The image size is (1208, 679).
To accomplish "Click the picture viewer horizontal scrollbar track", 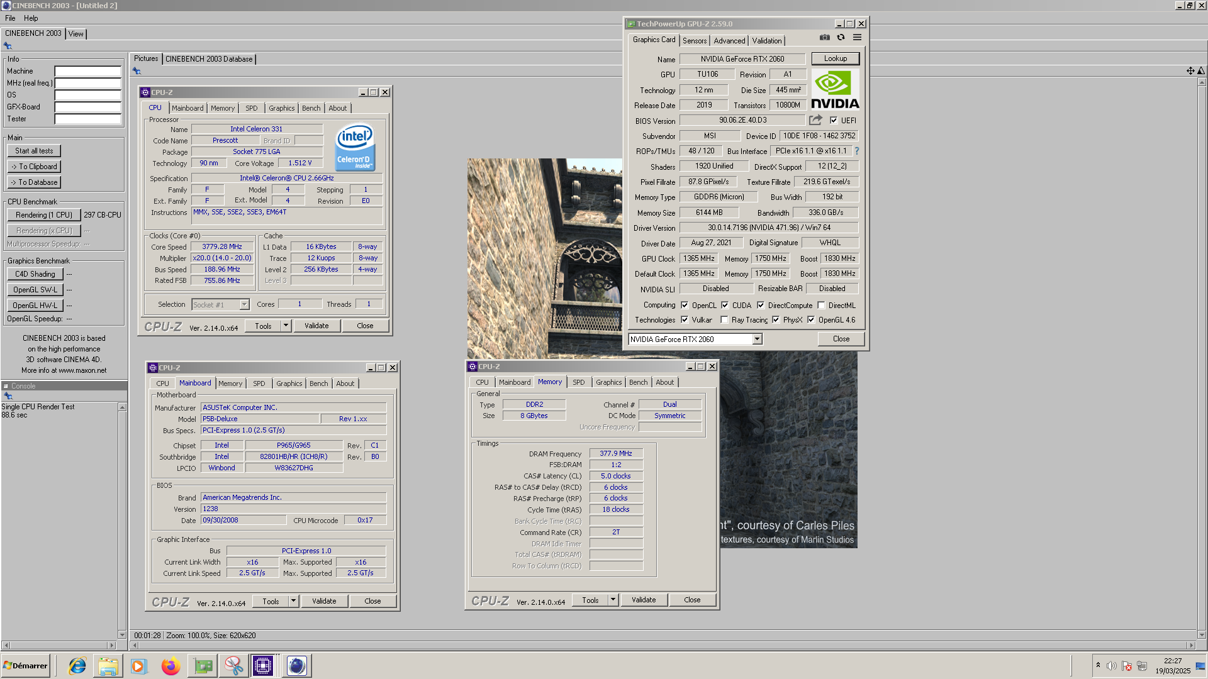I will [x=662, y=646].
